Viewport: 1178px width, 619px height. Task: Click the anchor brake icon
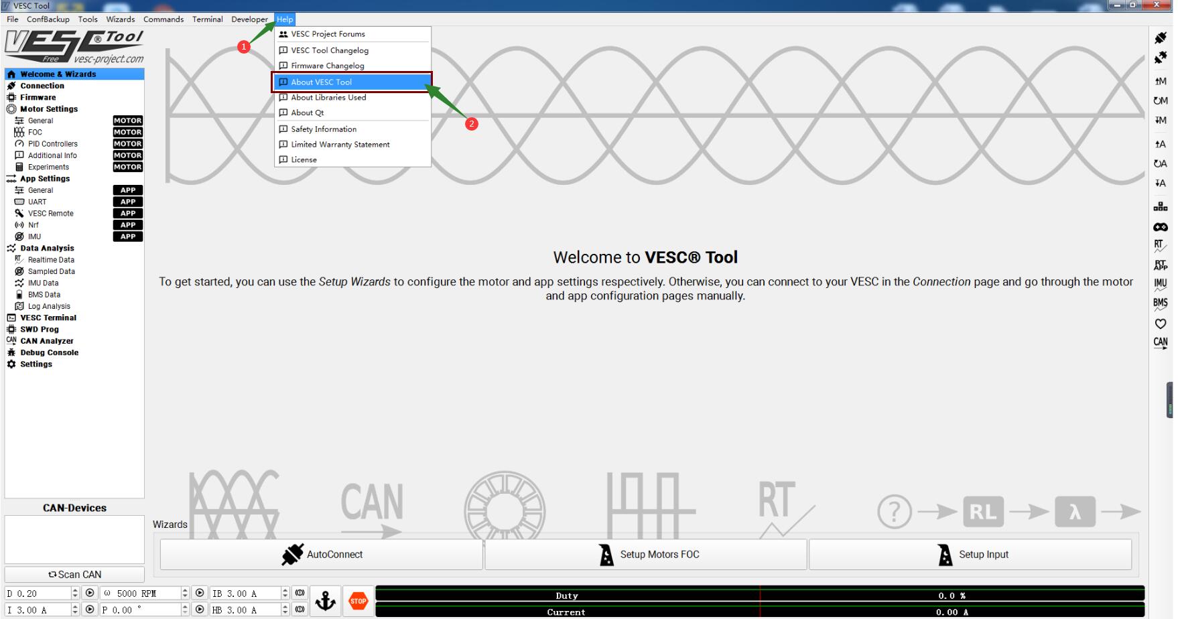326,601
